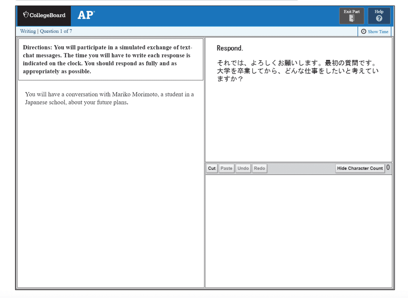Select Cut in the editing toolbar

[x=211, y=168]
